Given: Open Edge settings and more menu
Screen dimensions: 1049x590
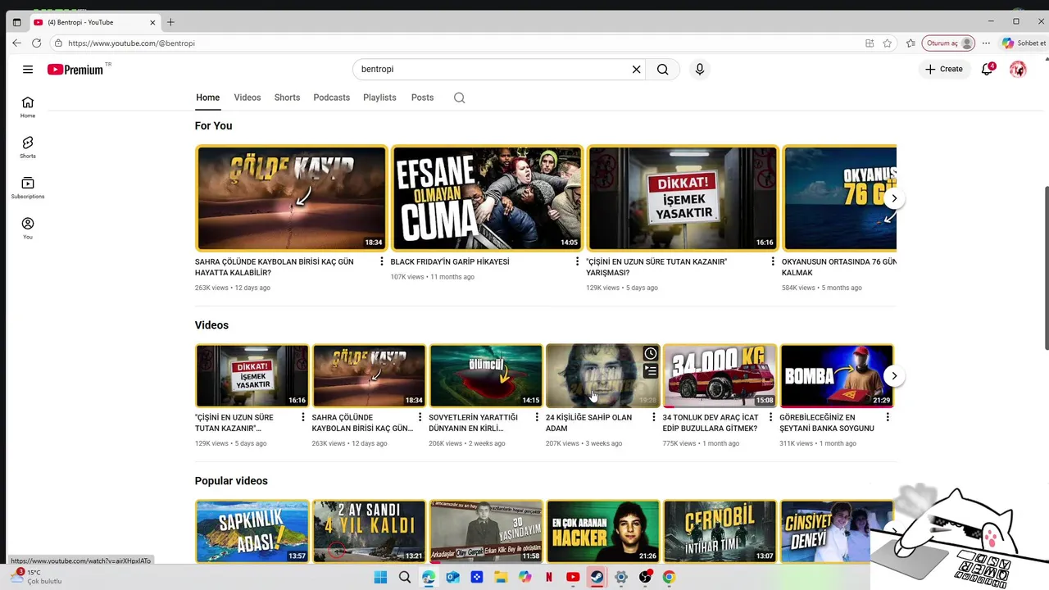Looking at the screenshot, I should (986, 43).
